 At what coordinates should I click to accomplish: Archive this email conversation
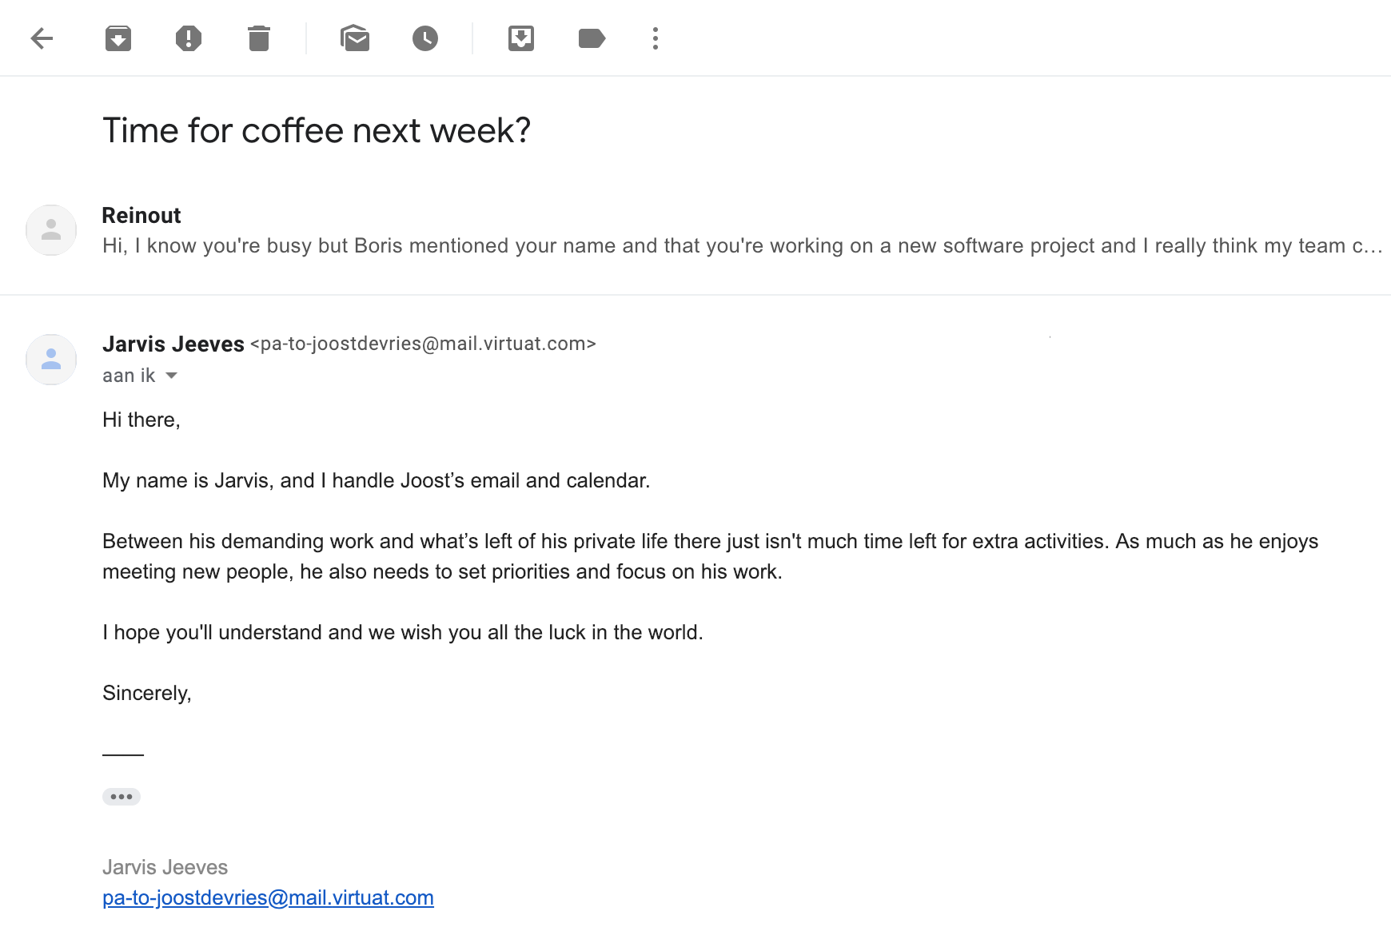(118, 38)
